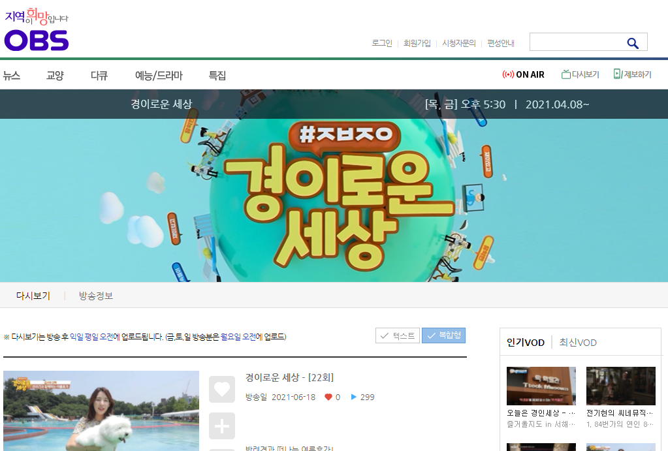Click the 로그인 login link
This screenshot has height=451, width=668.
tap(382, 43)
